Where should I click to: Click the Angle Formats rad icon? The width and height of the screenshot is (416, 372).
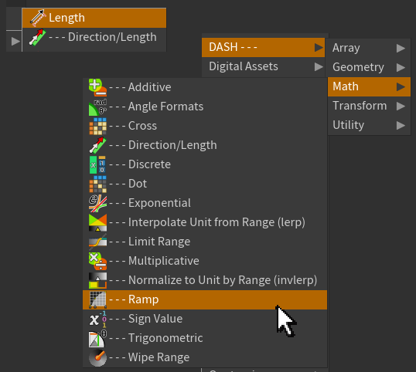[x=97, y=107]
